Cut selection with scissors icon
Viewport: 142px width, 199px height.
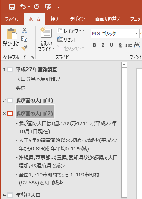click(25, 30)
